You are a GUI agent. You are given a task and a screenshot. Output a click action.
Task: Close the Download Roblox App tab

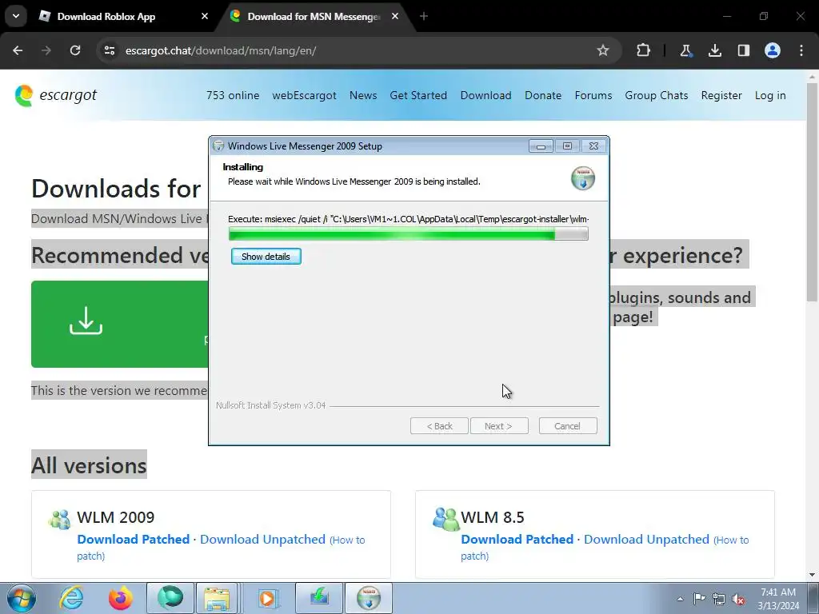pos(205,16)
